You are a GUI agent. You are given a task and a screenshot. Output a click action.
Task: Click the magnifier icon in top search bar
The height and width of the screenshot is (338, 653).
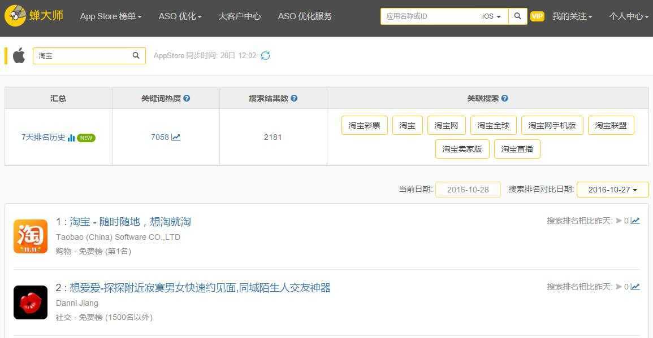coord(517,16)
